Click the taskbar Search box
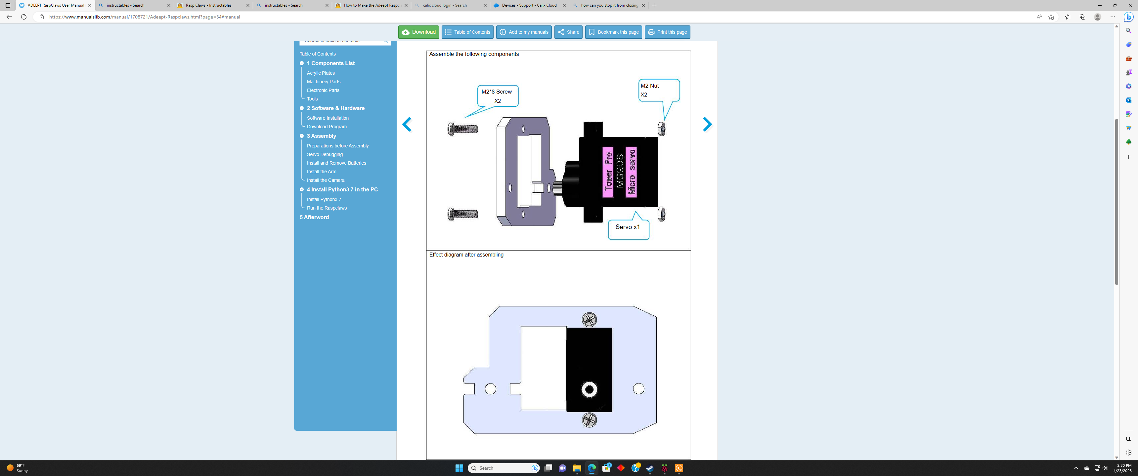 click(503, 468)
